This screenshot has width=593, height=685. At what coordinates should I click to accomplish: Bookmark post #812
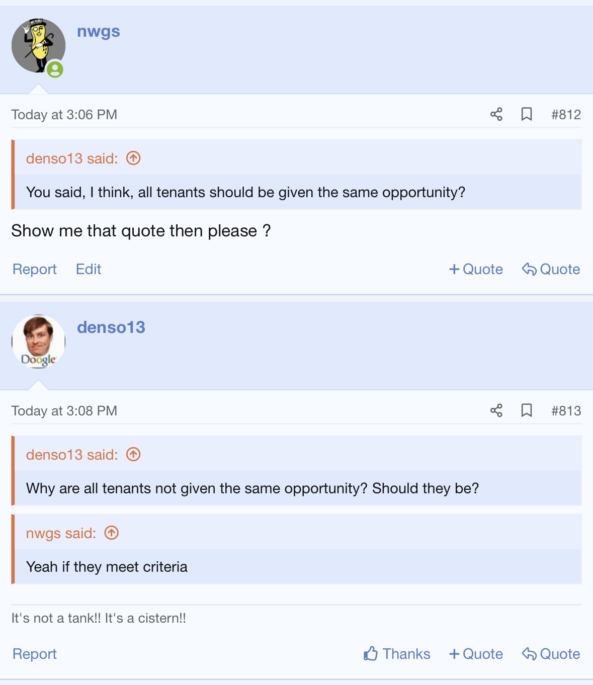527,114
